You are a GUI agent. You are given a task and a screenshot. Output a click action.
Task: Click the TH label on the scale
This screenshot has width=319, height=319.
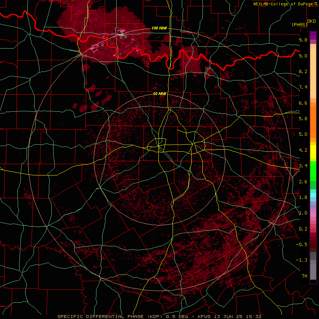click(x=304, y=276)
